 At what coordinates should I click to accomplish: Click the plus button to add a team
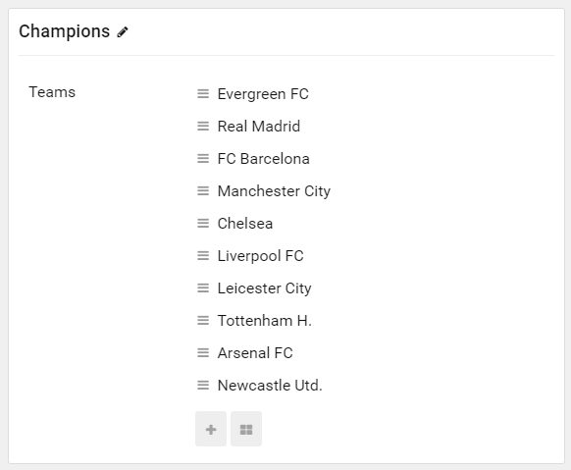pos(211,429)
